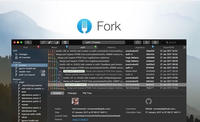
Task: Open the Changes tab in details pane
Action: tap(72, 93)
